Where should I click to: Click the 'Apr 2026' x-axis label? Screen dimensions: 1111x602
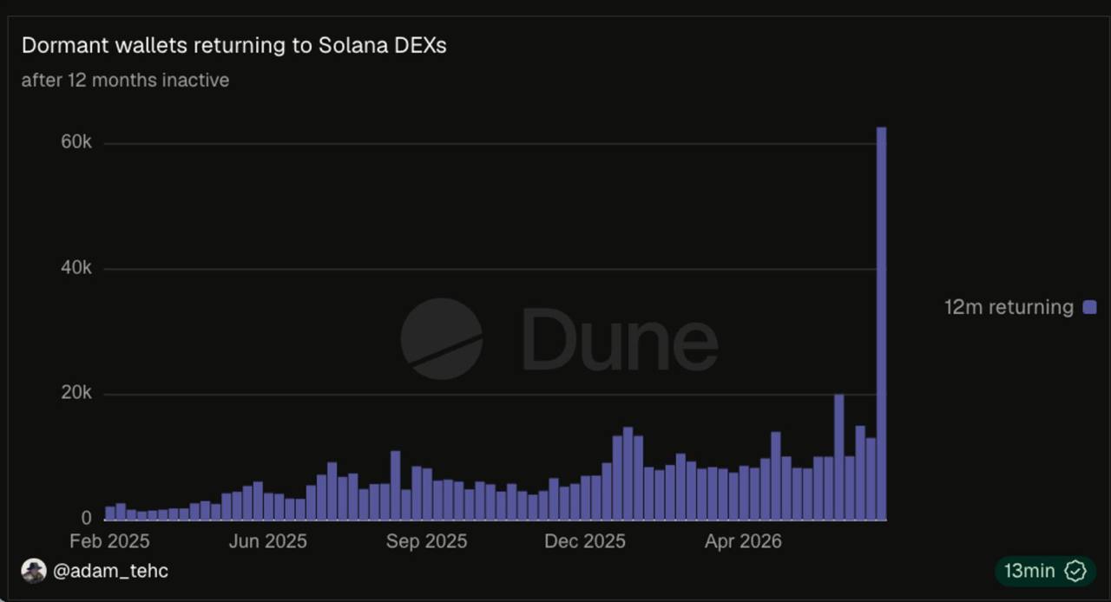[743, 541]
